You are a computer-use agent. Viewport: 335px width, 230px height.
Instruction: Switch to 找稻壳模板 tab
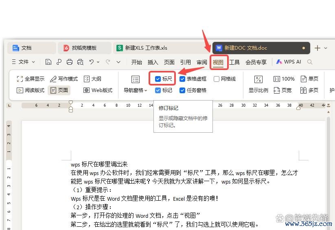pos(84,48)
